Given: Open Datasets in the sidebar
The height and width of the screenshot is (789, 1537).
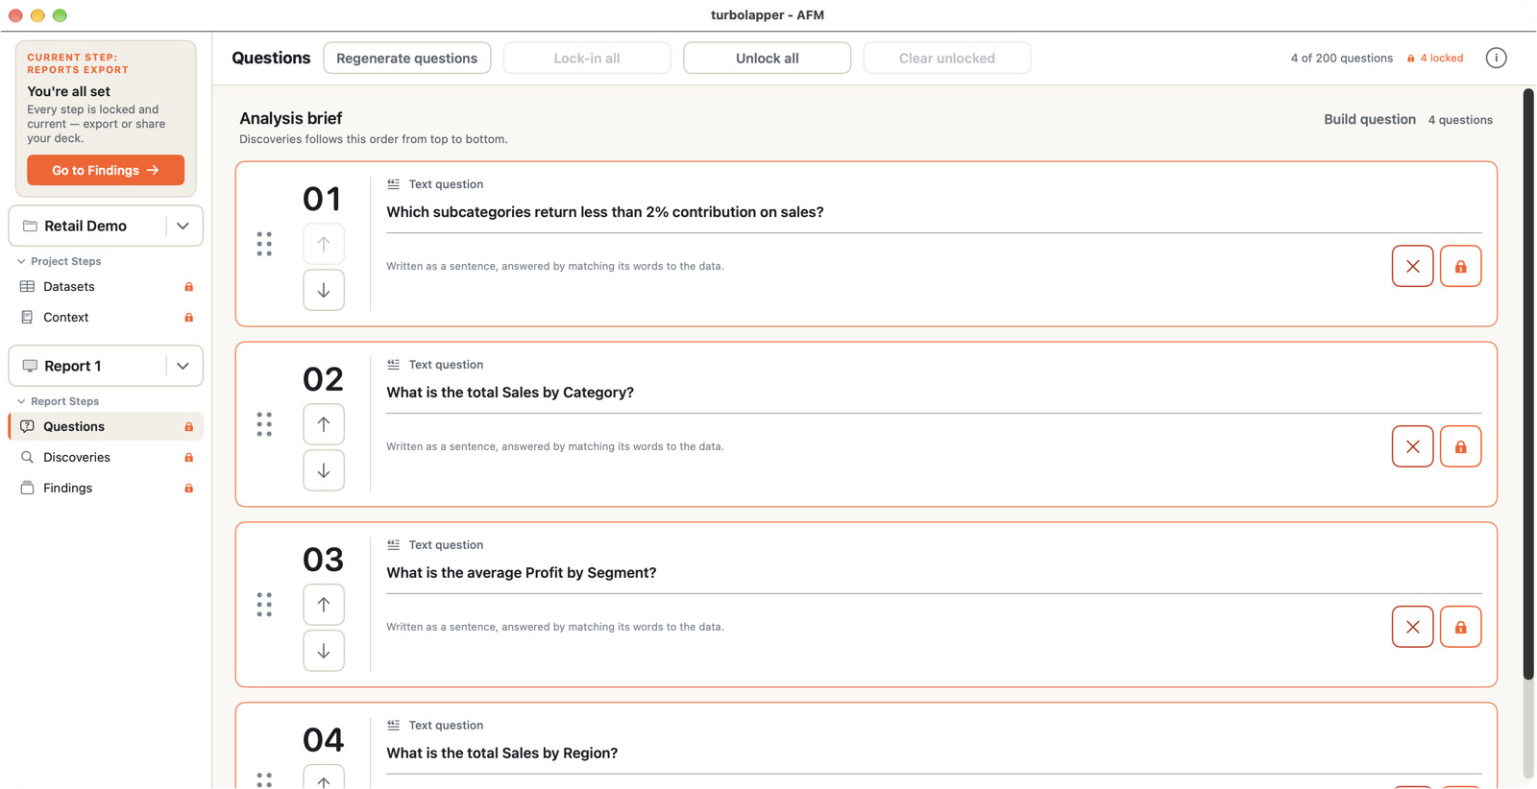Looking at the screenshot, I should tap(106, 286).
